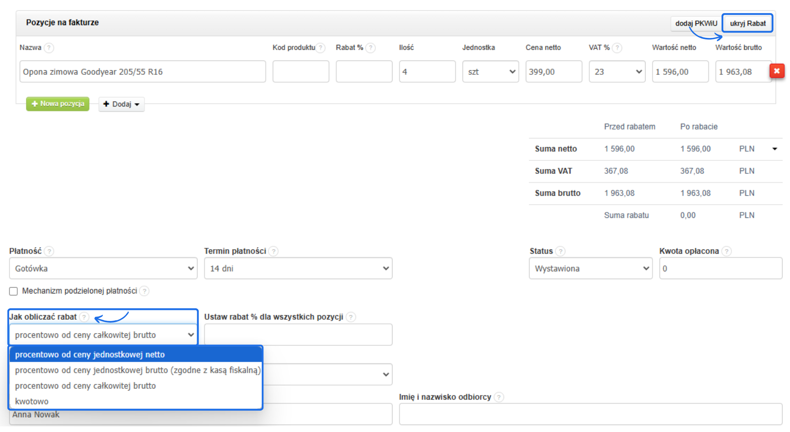Open help tooltip for VAT % column
This screenshot has height=432, width=790.
pos(617,48)
